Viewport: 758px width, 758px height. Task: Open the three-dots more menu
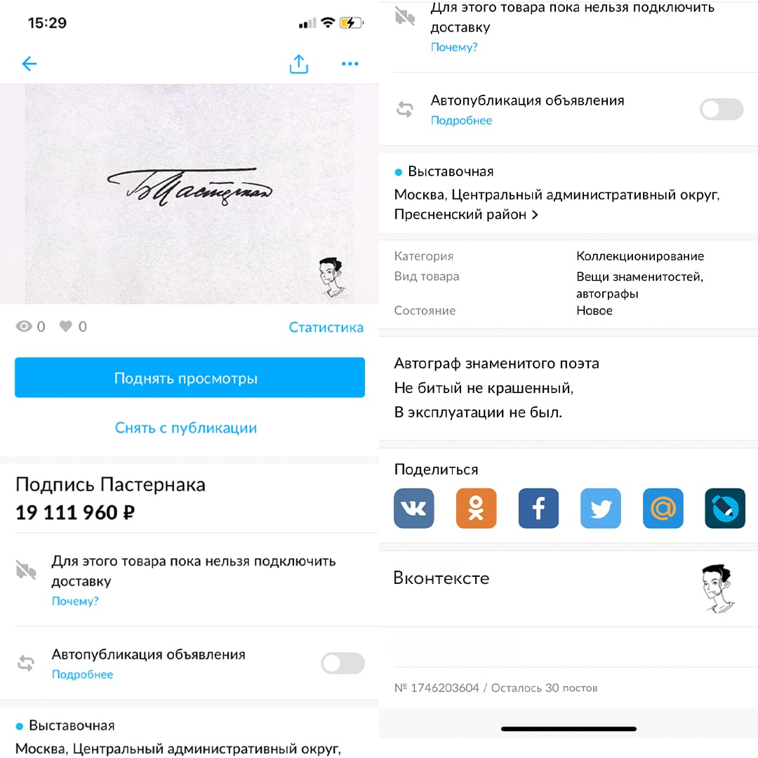(x=350, y=64)
